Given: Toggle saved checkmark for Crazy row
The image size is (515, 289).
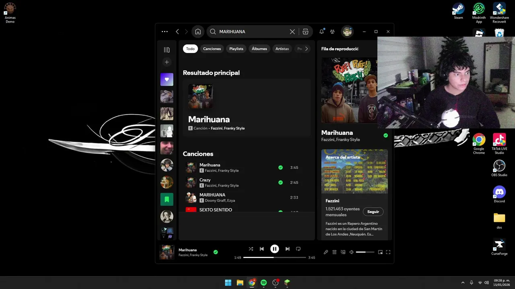Looking at the screenshot, I should coord(280,183).
